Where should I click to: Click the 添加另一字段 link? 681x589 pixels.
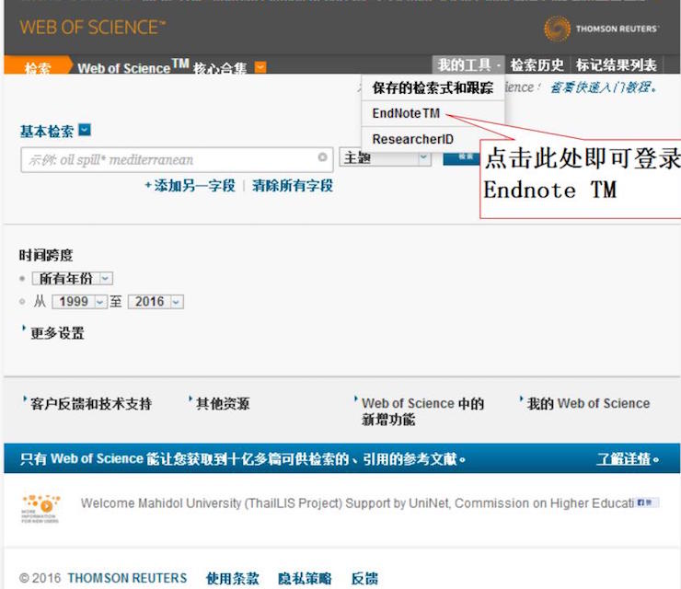pos(190,186)
